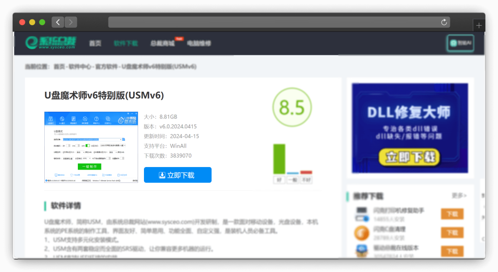Click the update time 2024-04-15

point(184,136)
